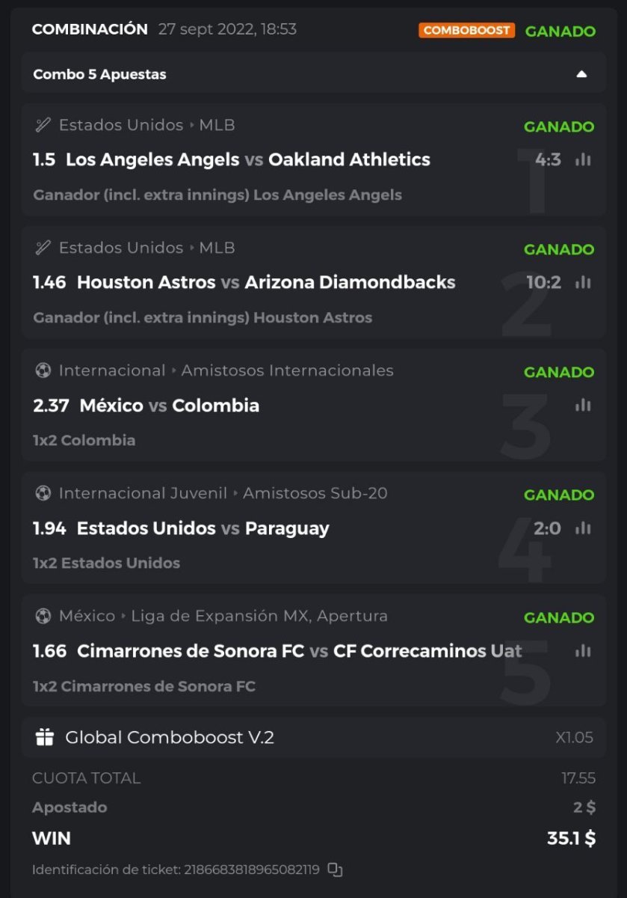Image resolution: width=627 pixels, height=898 pixels.
Task: Click baseball icon on first MLB bet
Action: point(43,125)
